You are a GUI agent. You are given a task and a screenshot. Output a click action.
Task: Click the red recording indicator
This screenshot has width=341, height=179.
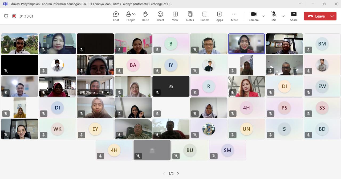coord(14,16)
